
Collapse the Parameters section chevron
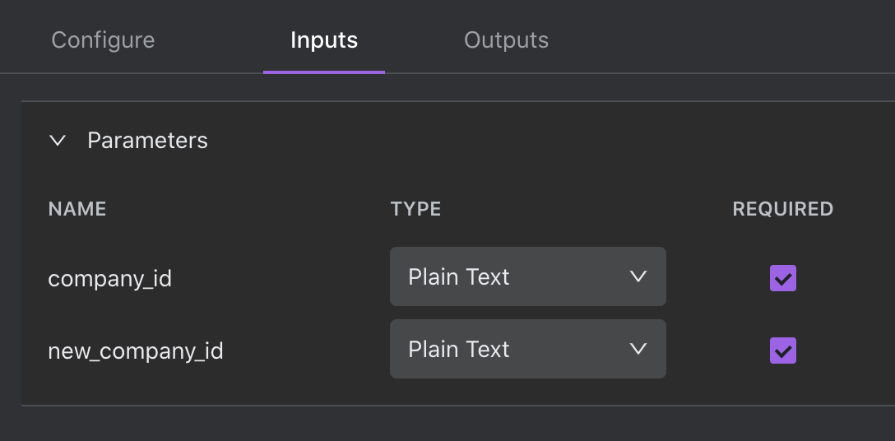coord(58,141)
